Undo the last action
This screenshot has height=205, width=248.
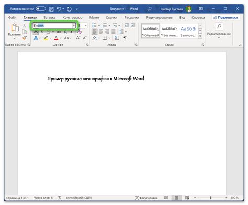coord(59,9)
